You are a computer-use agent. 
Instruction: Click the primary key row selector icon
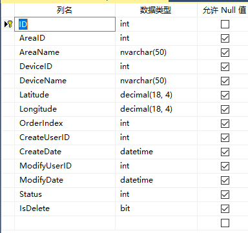[8, 24]
